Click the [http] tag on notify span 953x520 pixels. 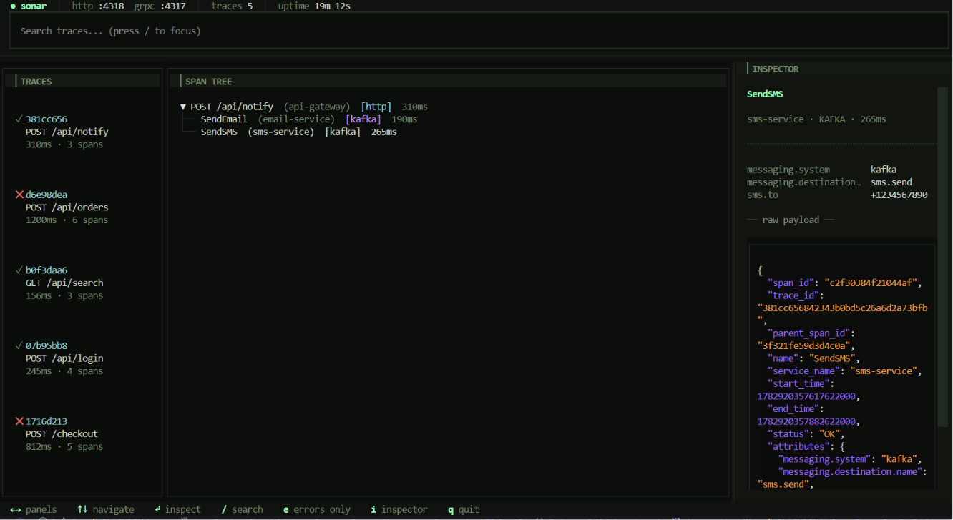click(376, 107)
